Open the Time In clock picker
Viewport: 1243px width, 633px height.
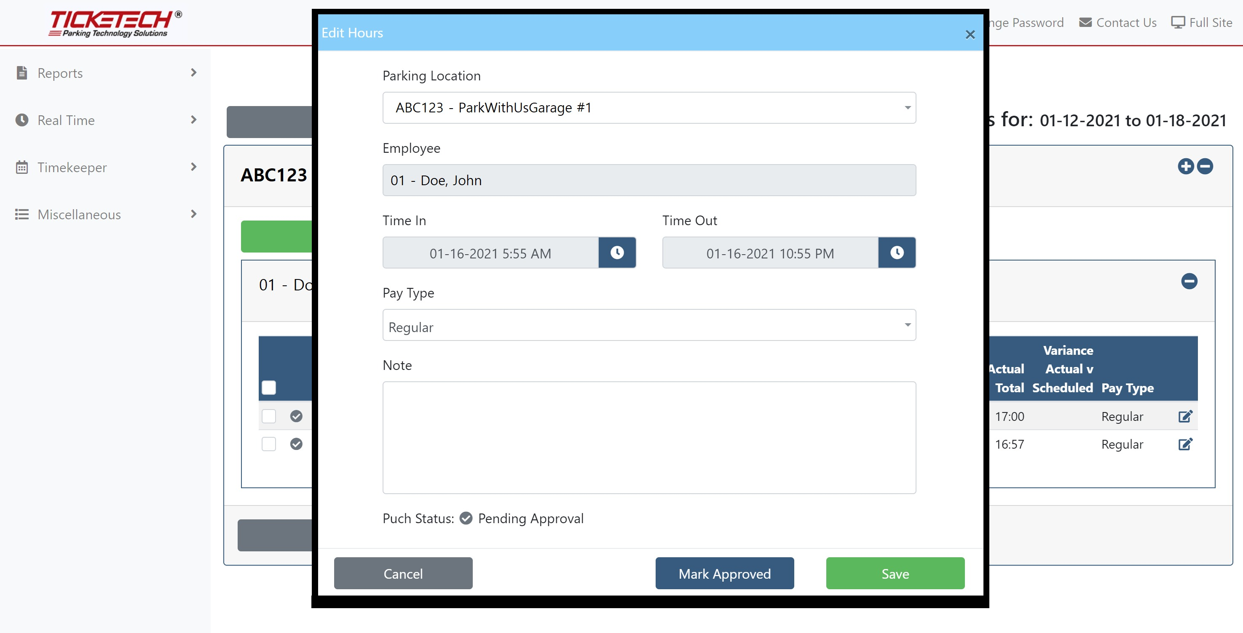click(x=617, y=253)
